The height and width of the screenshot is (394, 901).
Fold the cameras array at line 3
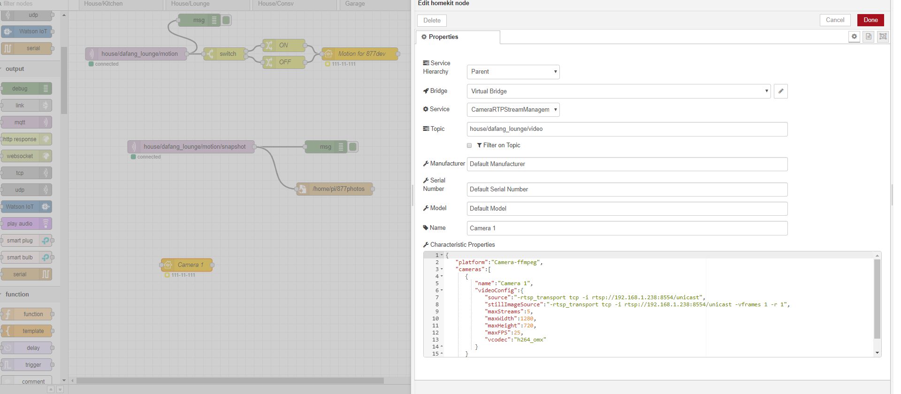click(442, 269)
